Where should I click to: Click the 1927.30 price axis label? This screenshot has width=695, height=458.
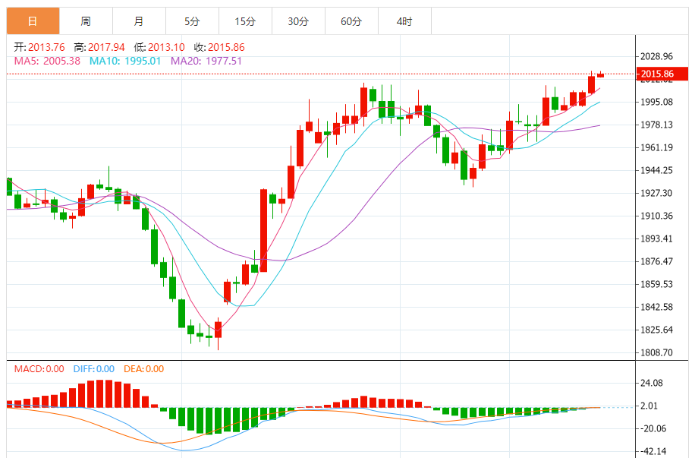click(656, 193)
